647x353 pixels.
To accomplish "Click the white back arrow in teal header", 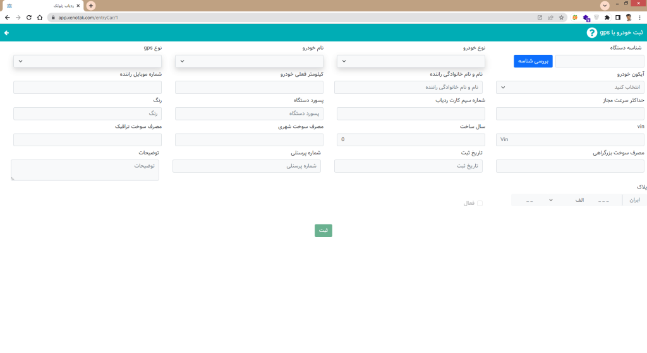I will 7,32.
